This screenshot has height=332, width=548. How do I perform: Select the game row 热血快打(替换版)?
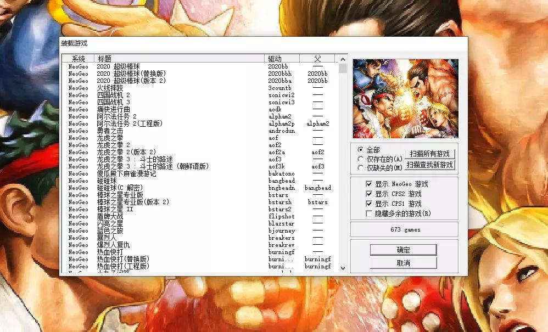tap(200, 259)
